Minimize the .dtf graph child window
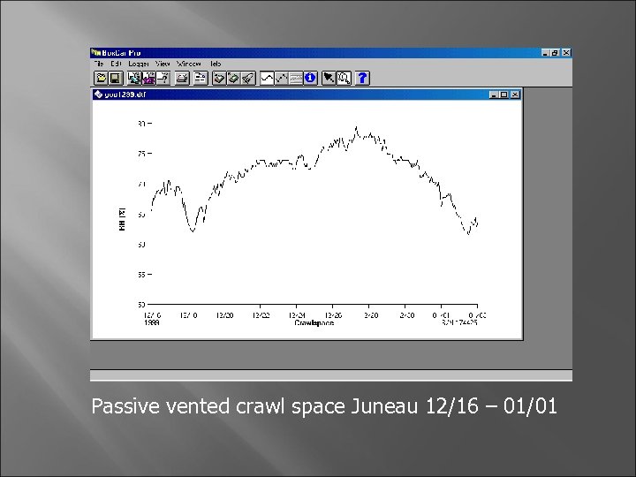 tap(494, 95)
